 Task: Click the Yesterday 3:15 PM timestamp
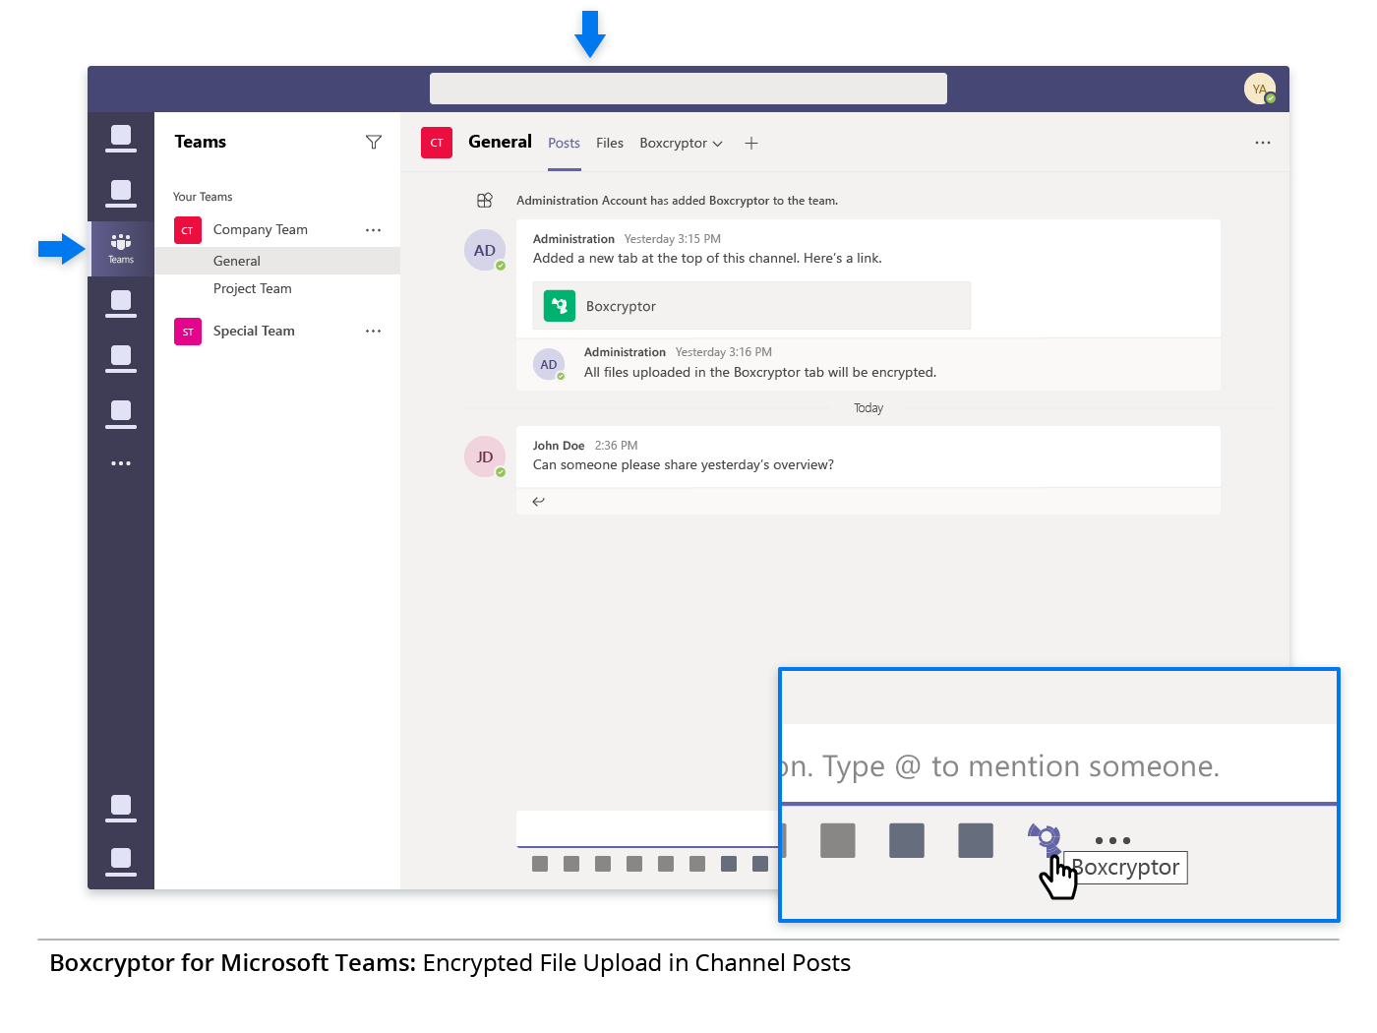coord(673,239)
